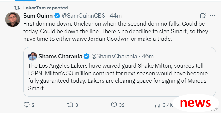Repost Sam Quinn's tweet via retweet icon

[x=70, y=105]
